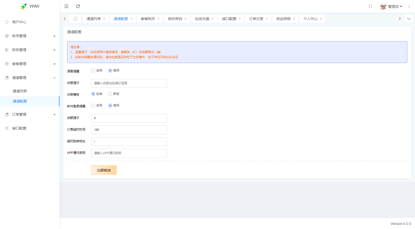Viewport: 415px width, 229px height.
Task: Submit changes with the 立即修改 button
Action: (104, 170)
